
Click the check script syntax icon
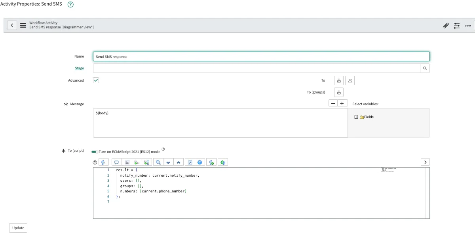212,162
